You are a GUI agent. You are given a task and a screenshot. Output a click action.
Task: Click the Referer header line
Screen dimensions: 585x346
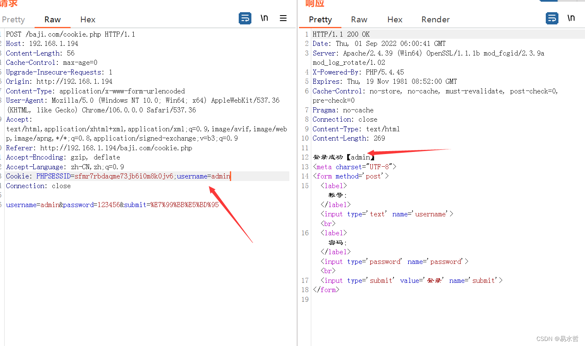pos(99,148)
